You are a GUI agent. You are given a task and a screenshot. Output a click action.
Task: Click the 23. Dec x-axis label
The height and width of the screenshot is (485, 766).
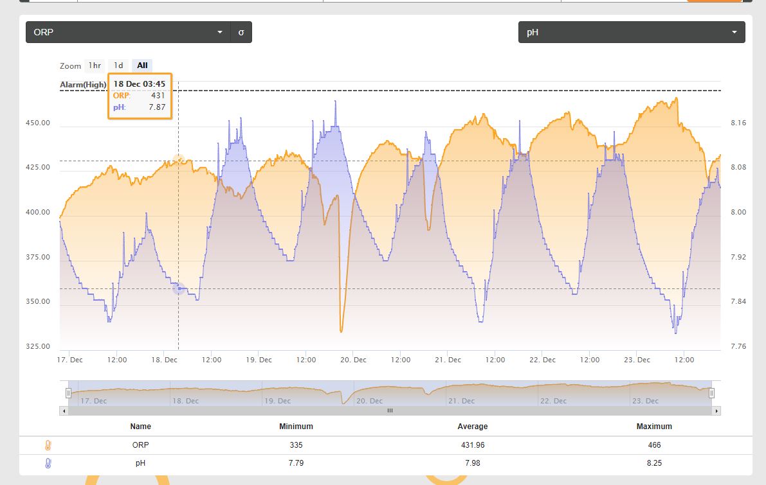coord(637,360)
